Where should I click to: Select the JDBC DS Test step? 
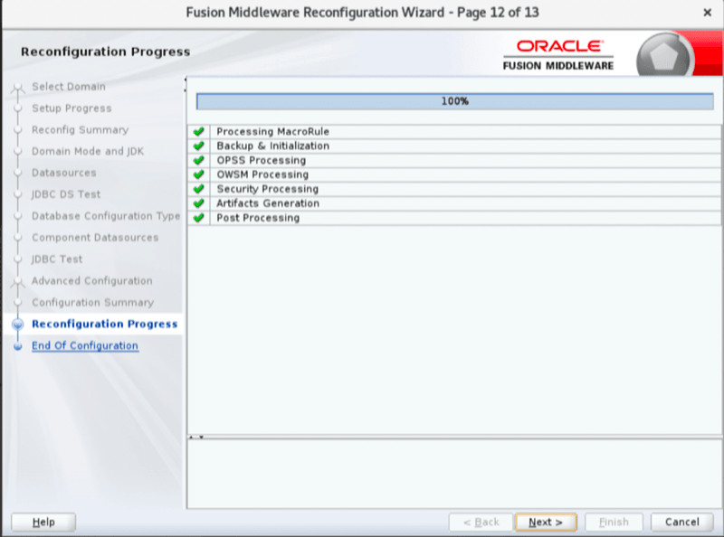click(x=66, y=194)
